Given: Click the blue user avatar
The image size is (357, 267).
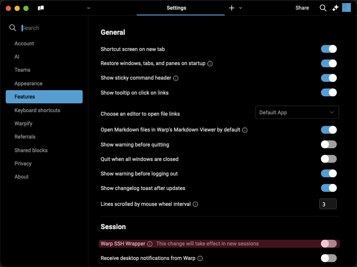Looking at the screenshot, I should point(346,7).
